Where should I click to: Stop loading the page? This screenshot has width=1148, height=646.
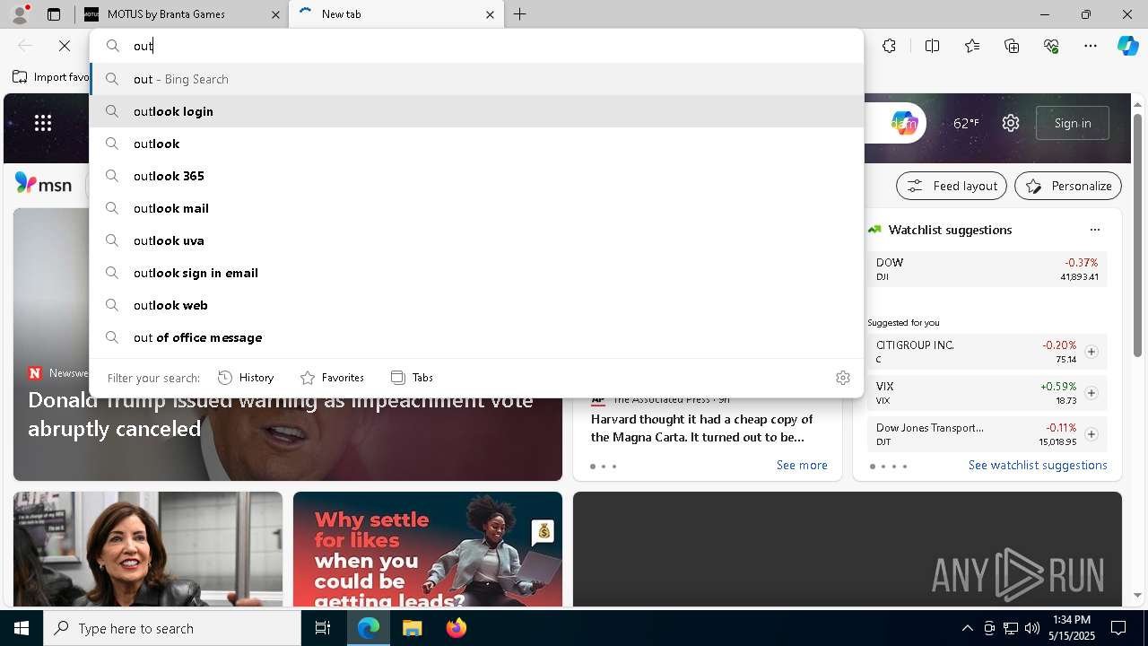65,46
